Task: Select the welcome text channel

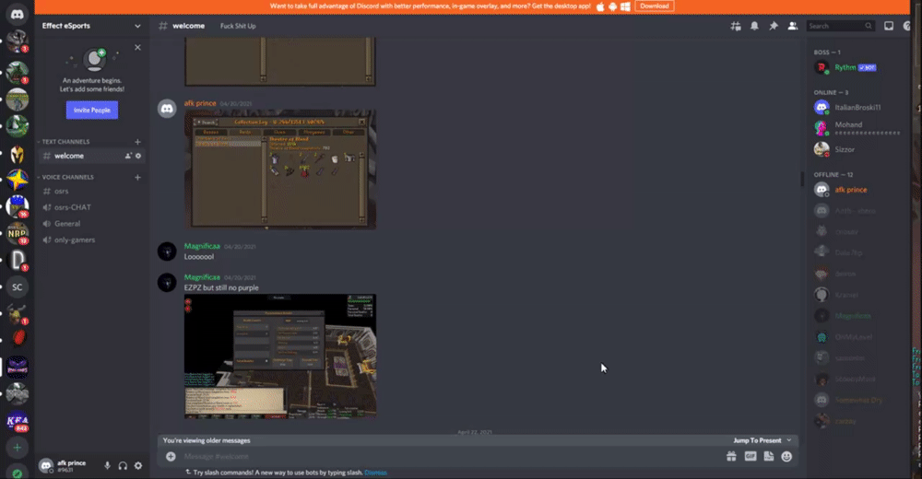Action: [x=69, y=156]
